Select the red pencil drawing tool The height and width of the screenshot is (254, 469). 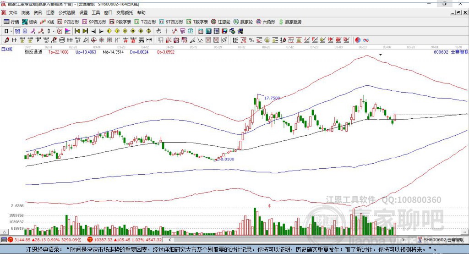pos(6,40)
